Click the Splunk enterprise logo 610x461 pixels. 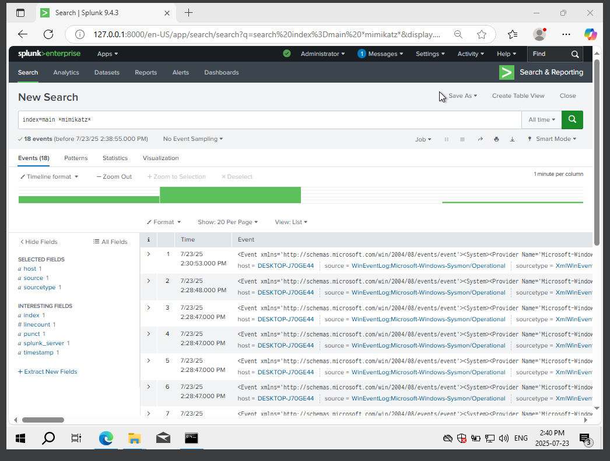[x=49, y=54]
